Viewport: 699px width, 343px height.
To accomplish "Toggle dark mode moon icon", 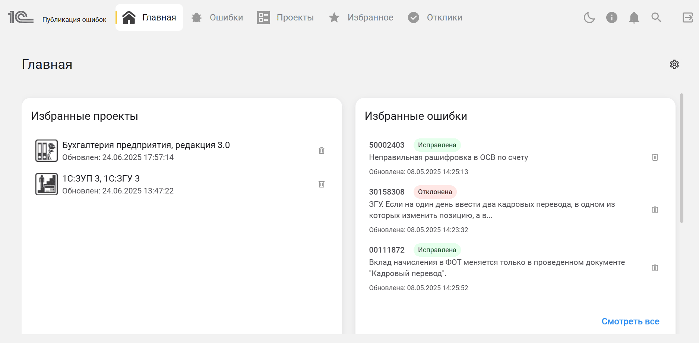I will tap(589, 17).
